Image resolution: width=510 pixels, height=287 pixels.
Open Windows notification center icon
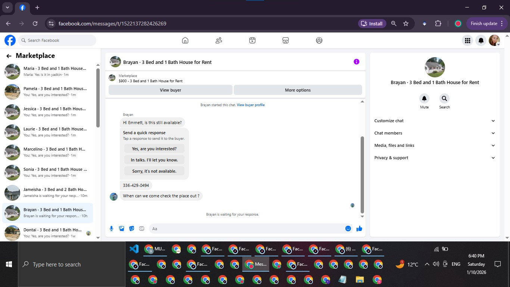[497, 264]
